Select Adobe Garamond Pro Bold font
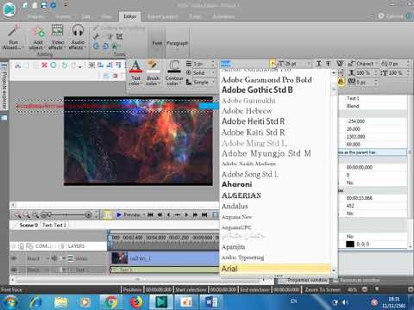Image resolution: width=414 pixels, height=310 pixels. [267, 80]
